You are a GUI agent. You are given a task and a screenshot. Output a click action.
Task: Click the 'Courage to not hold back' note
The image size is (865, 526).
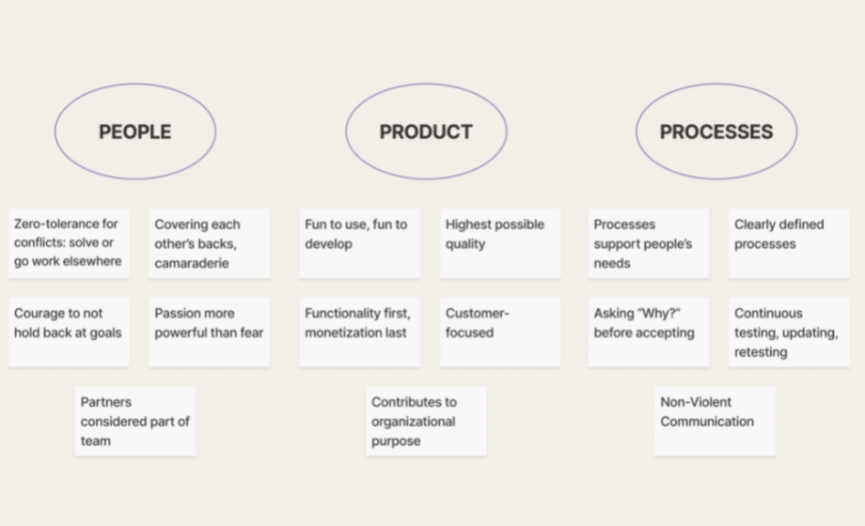click(x=69, y=332)
